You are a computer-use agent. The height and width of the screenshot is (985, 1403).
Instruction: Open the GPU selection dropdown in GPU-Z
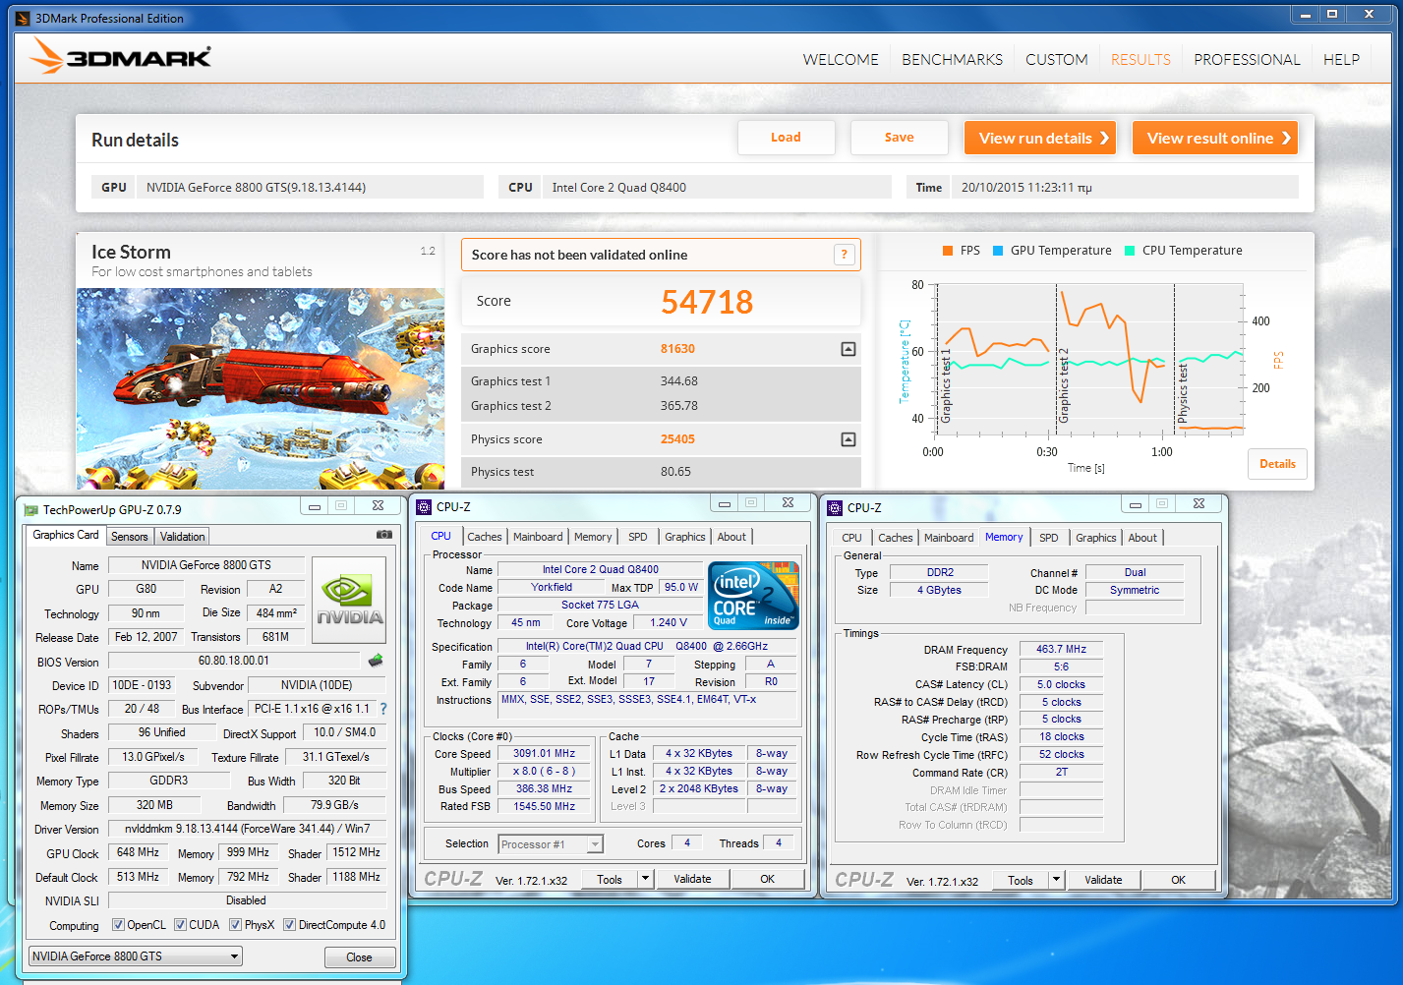(x=136, y=956)
